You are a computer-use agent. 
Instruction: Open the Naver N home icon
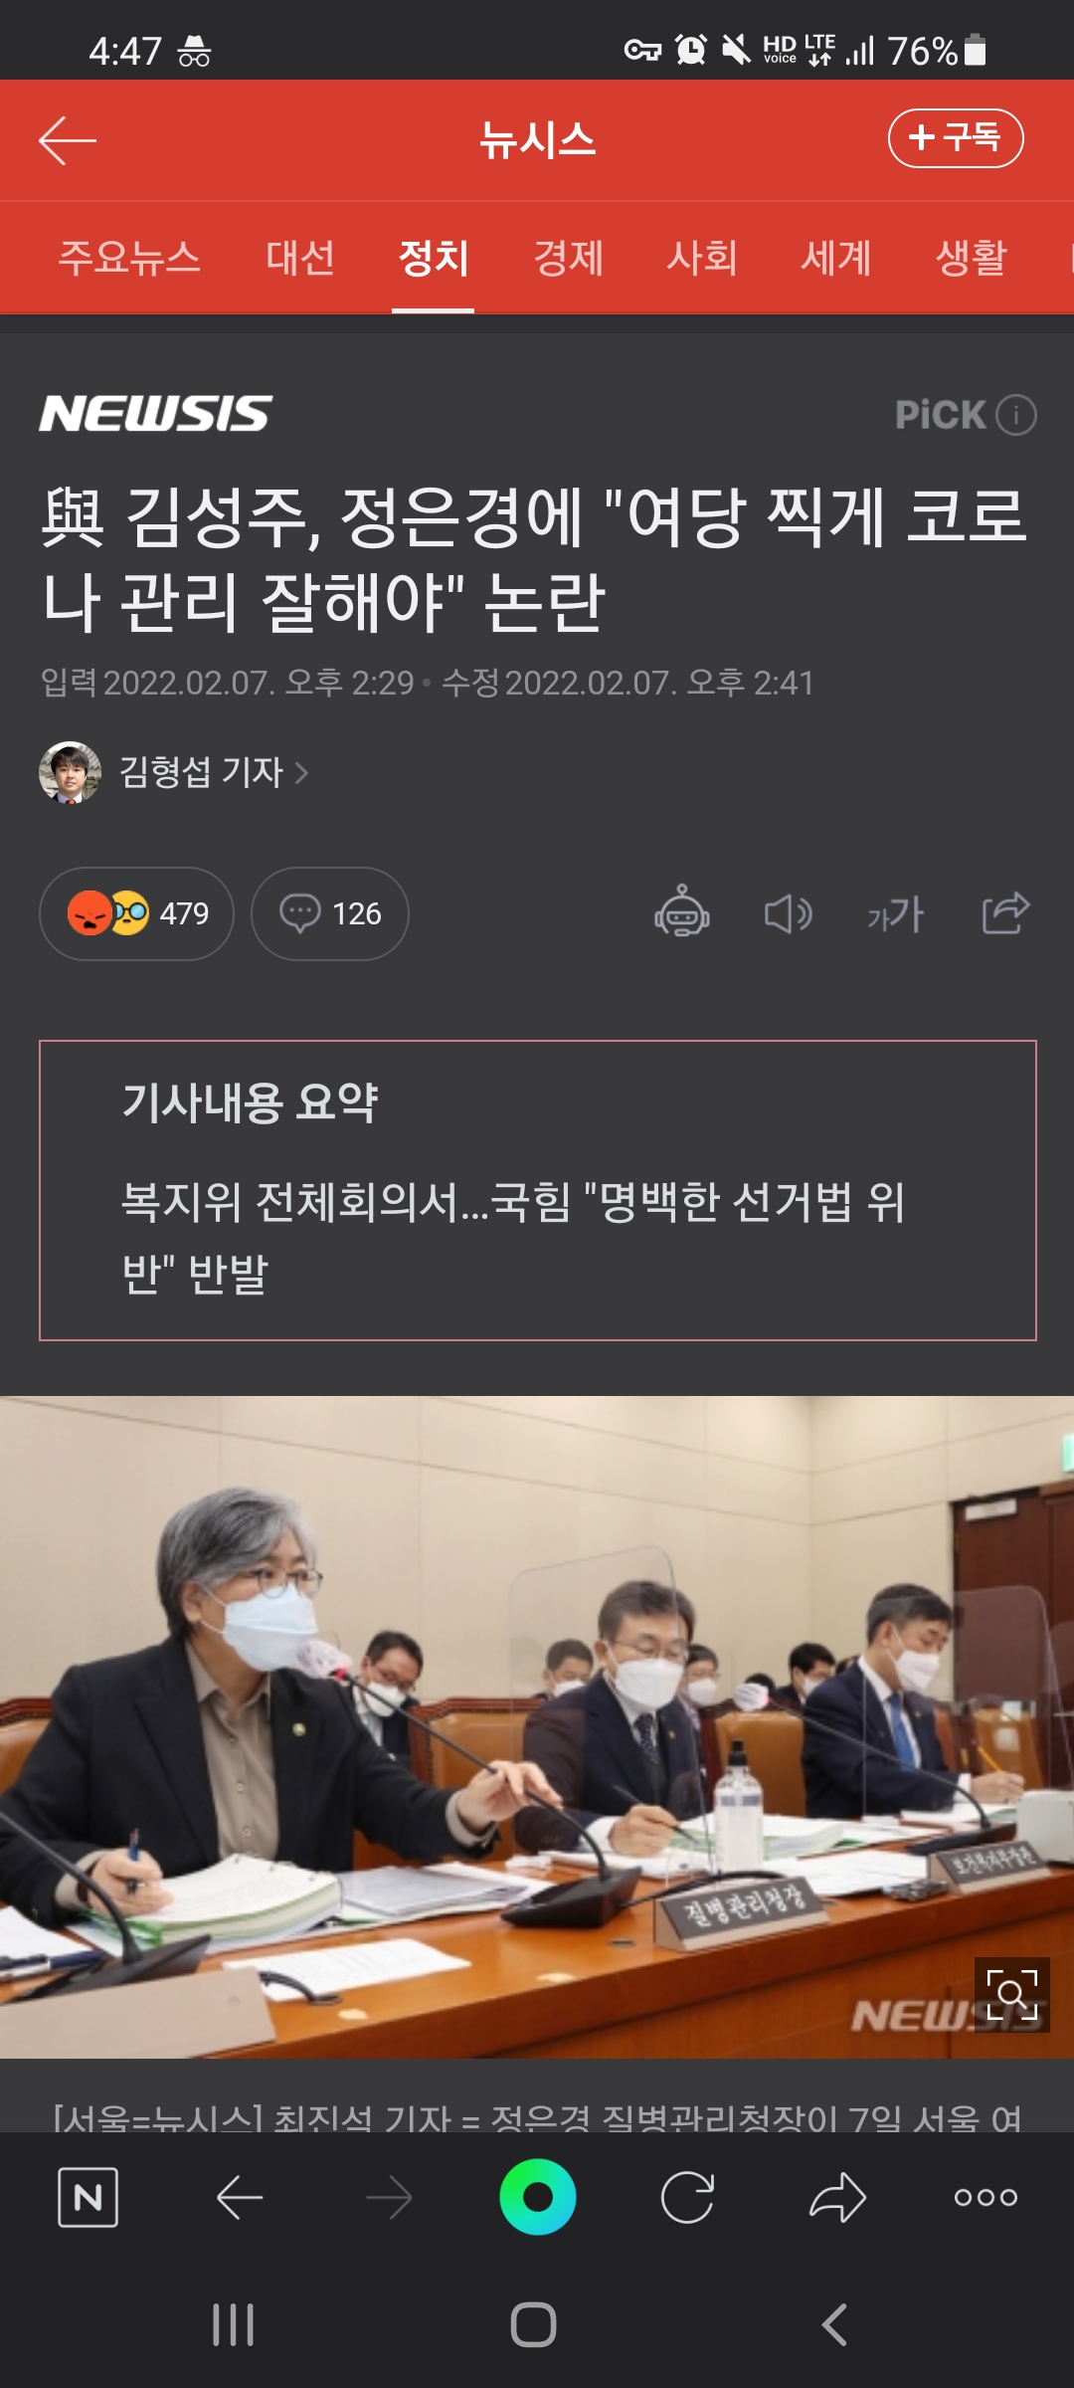[89, 2197]
